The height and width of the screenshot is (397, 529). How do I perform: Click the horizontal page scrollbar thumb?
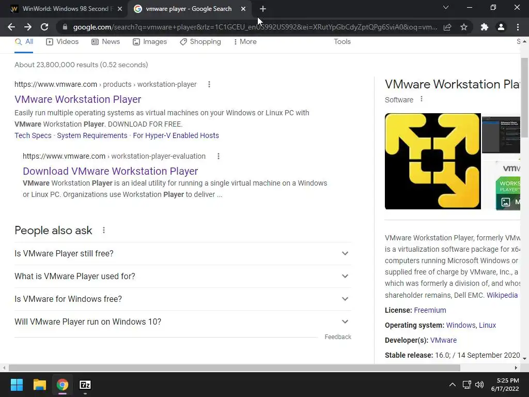point(235,368)
